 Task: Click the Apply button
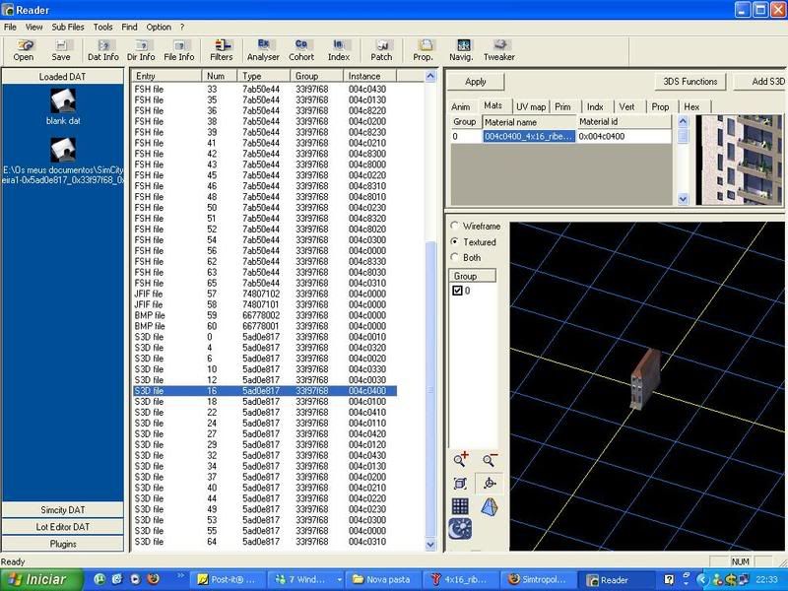pyautogui.click(x=476, y=82)
